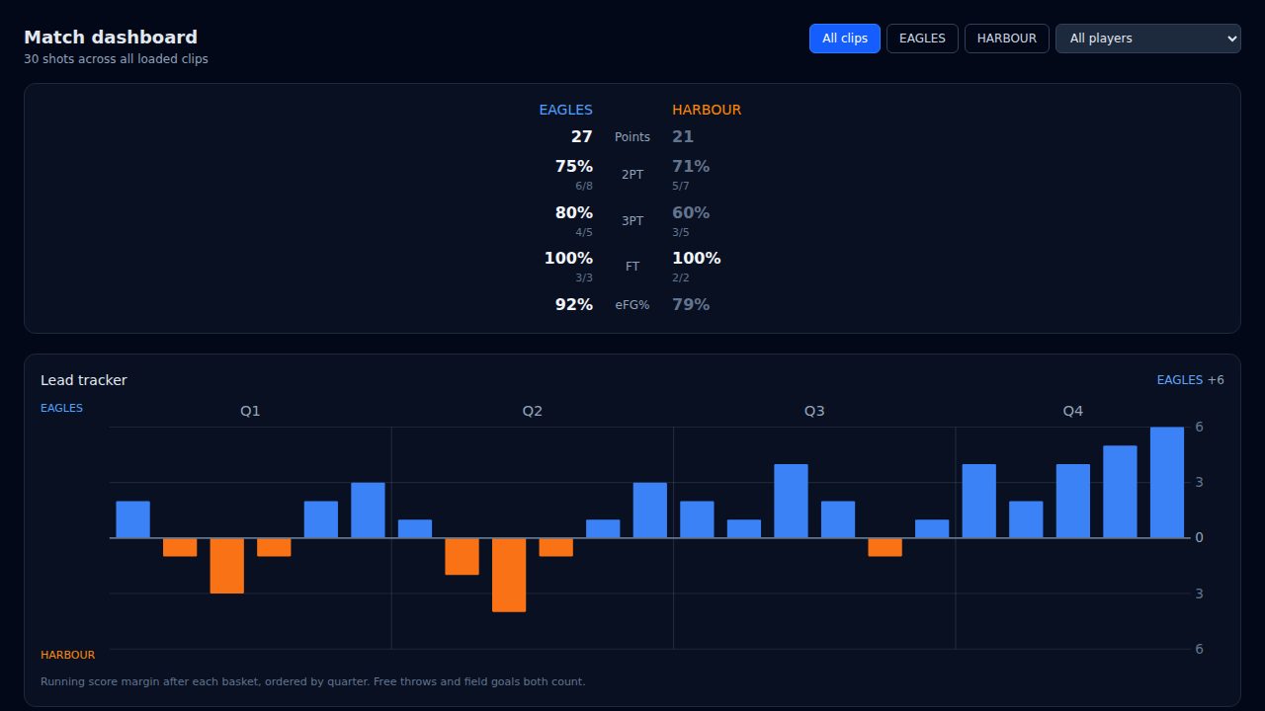
Task: Click the 3/5 made-attempts text
Action: (x=681, y=232)
